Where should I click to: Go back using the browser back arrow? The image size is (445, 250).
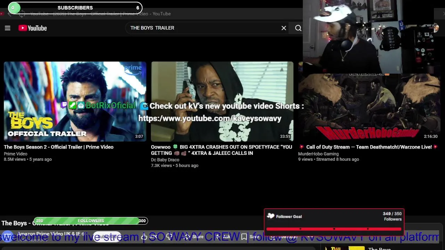coord(10,14)
